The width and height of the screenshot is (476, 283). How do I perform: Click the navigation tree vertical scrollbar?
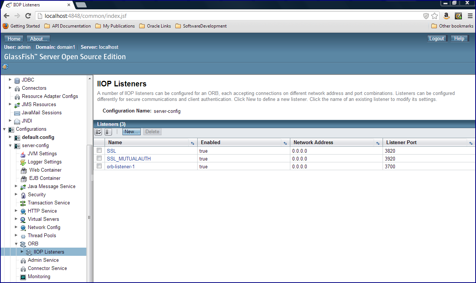point(89,179)
